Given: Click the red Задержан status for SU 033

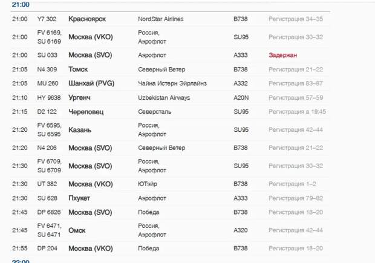Looking at the screenshot, I should (x=282, y=55).
